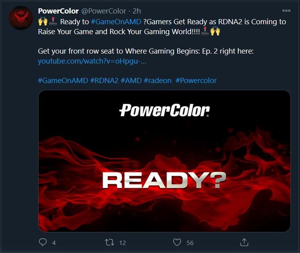Click the #GameOnAMD hashtag preceding #RDNA2
This screenshot has height=253, width=300.
63,81
